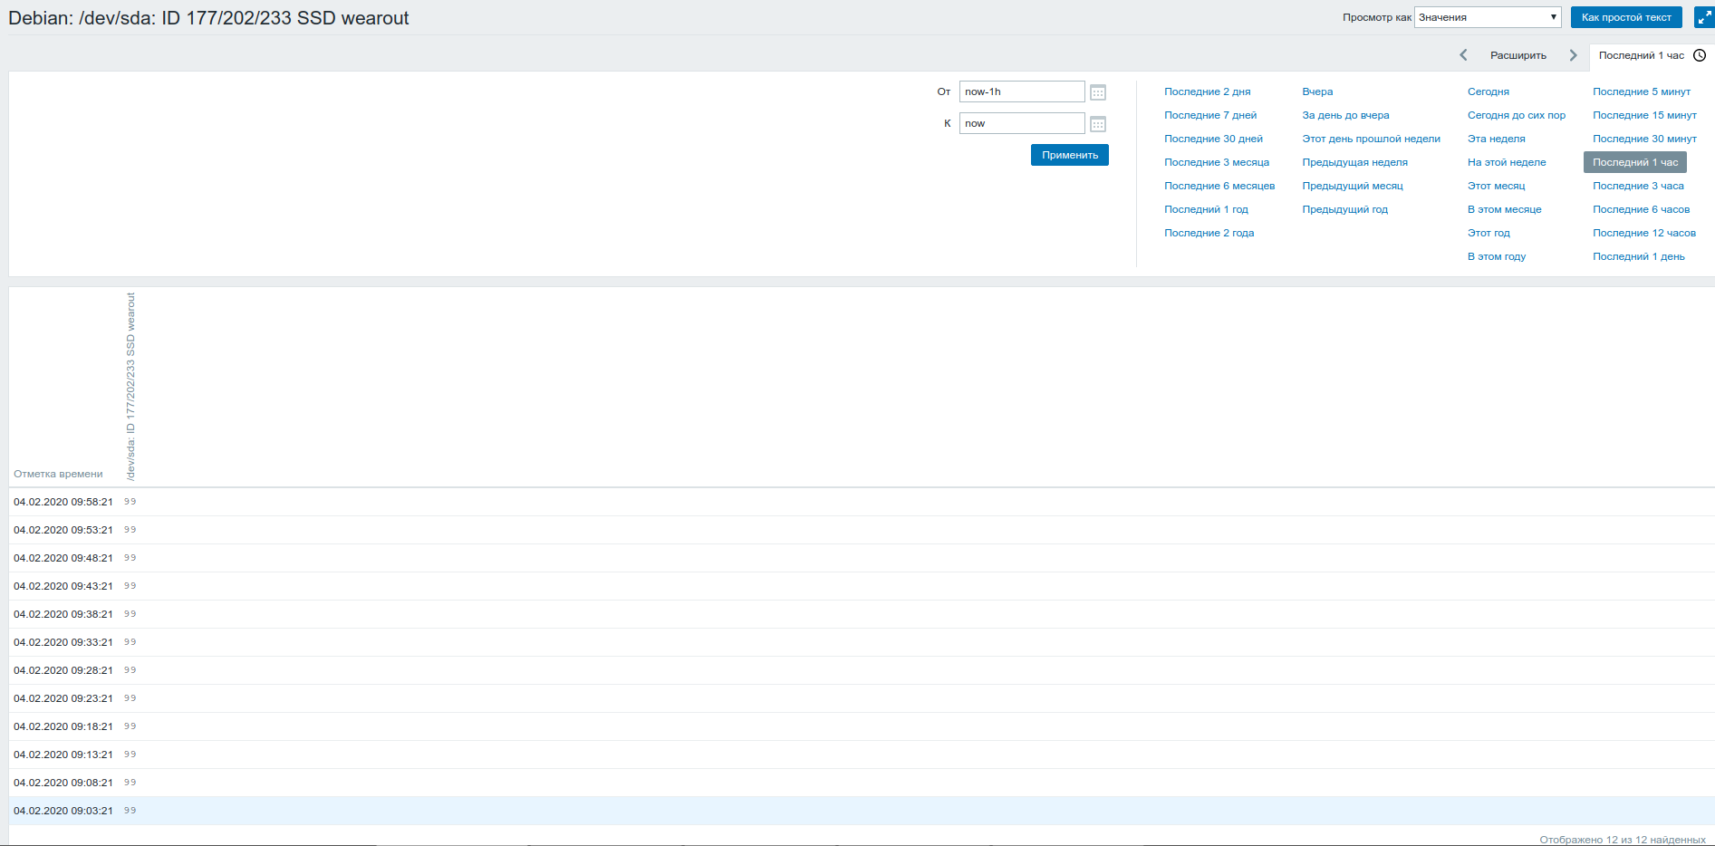This screenshot has width=1715, height=846.
Task: Set range to Последние 5 минут
Action: [1642, 91]
